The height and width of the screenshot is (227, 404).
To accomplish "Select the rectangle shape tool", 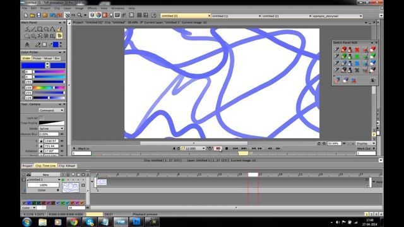I will click(40, 29).
